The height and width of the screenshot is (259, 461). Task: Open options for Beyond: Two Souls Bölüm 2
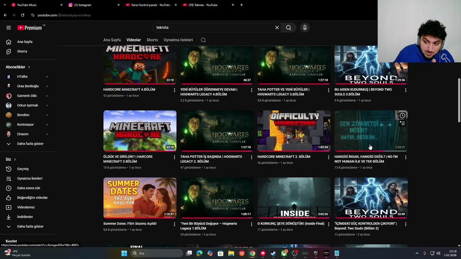(406, 224)
